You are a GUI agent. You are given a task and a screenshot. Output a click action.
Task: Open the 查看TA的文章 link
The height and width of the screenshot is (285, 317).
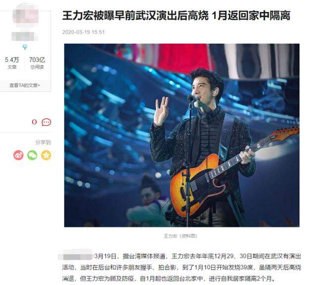tap(25, 85)
